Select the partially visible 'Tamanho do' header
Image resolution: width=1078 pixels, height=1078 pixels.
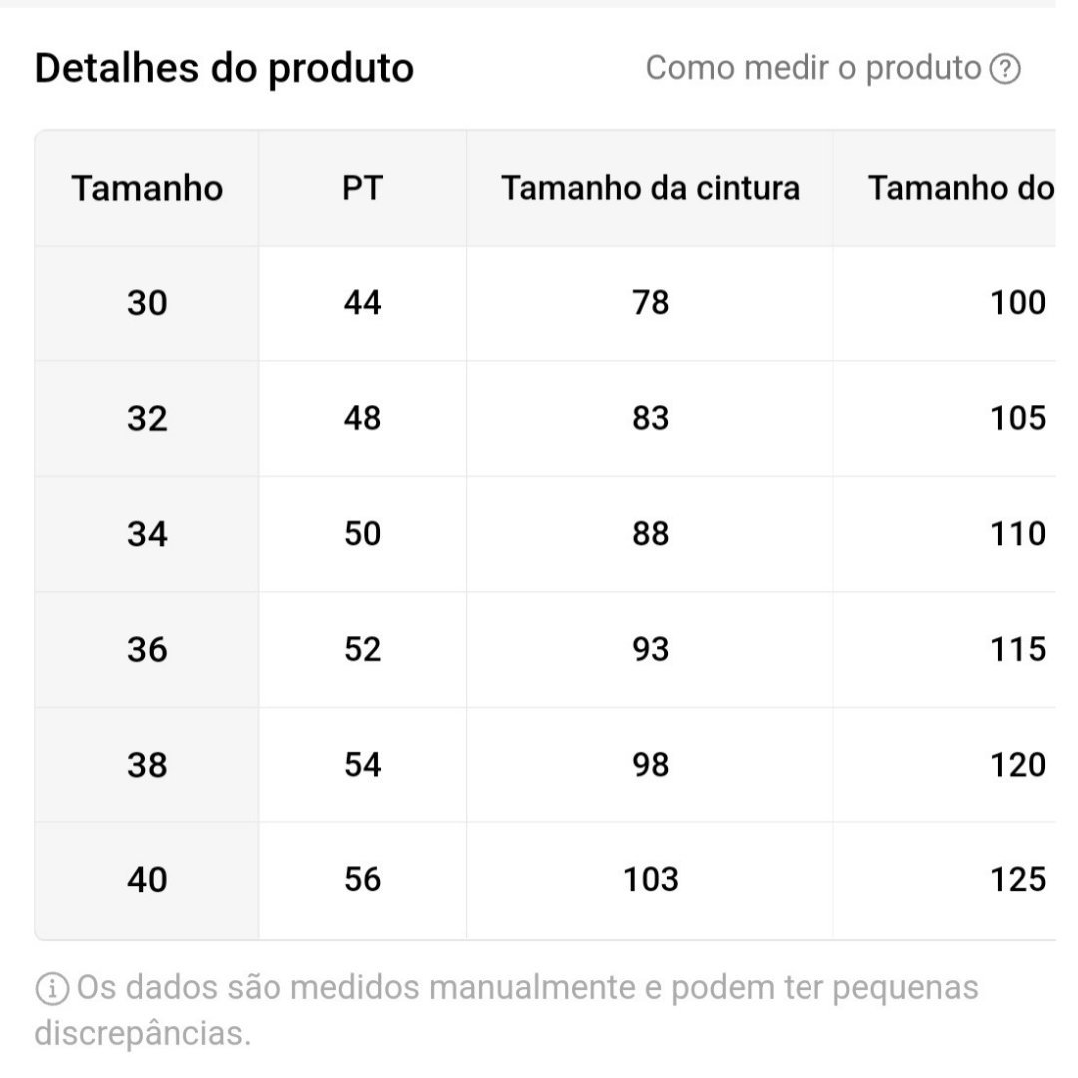pos(945,188)
